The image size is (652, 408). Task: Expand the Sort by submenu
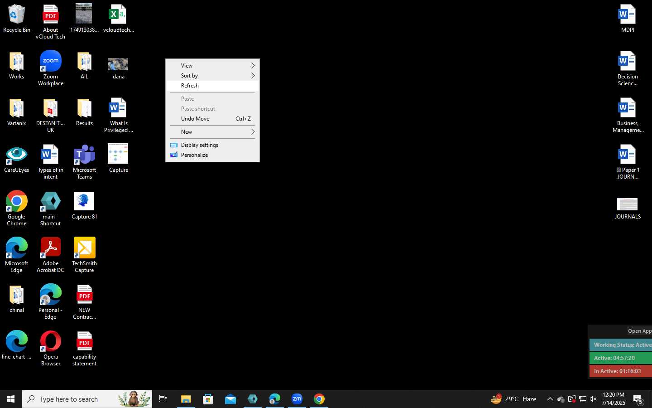212,76
